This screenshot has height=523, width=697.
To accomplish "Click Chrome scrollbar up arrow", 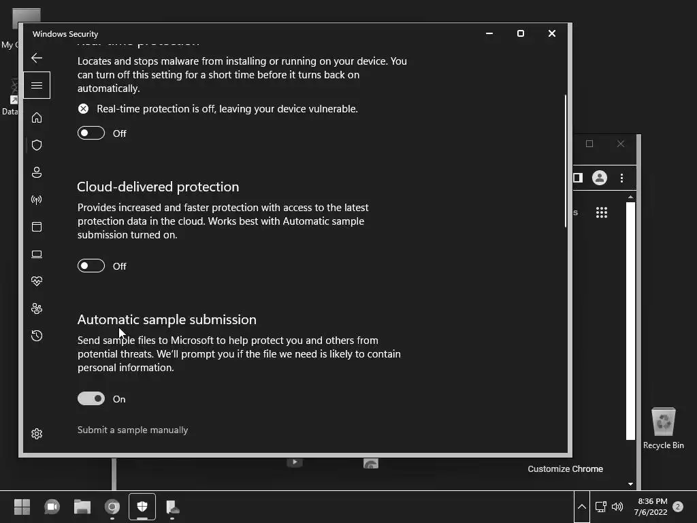I will (x=631, y=197).
